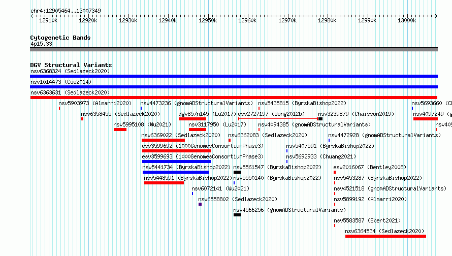Open variant nsv6364534 (Sedlazeck2020) label

tap(384, 231)
